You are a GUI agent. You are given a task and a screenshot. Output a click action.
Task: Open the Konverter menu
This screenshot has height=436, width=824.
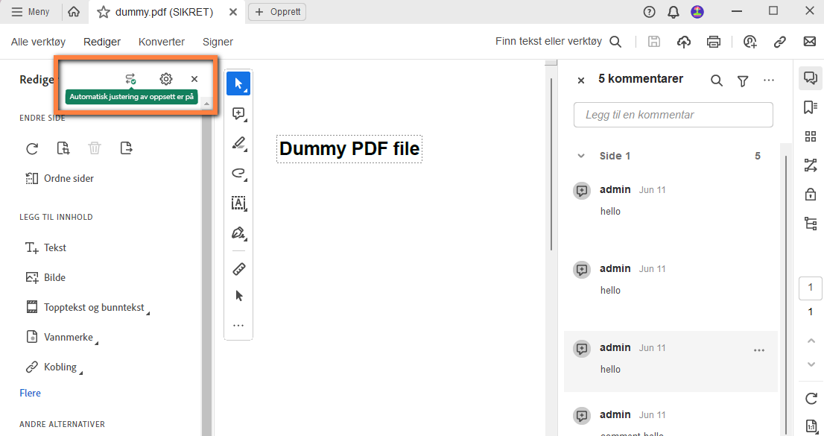click(x=162, y=42)
